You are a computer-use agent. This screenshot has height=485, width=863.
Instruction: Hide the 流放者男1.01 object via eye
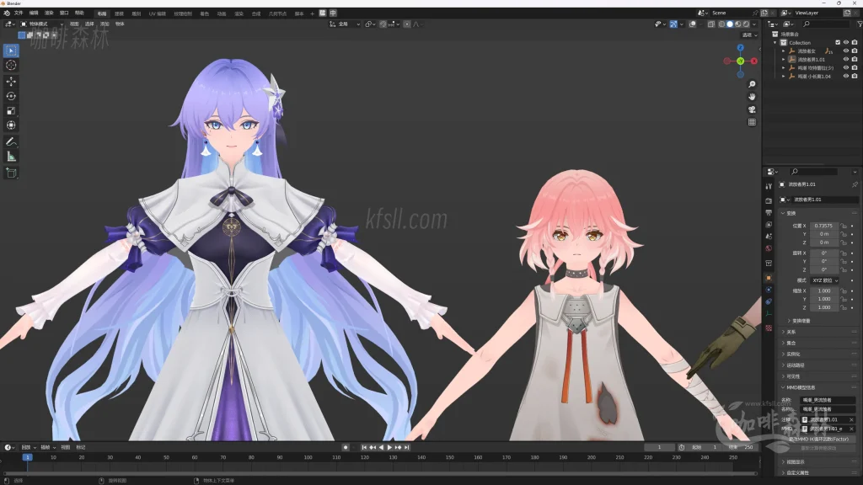846,60
